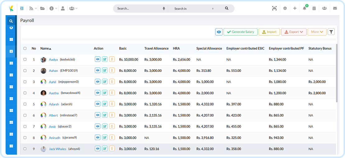Open Jack Whales' employee profile link
345x158 pixels.
(57, 149)
